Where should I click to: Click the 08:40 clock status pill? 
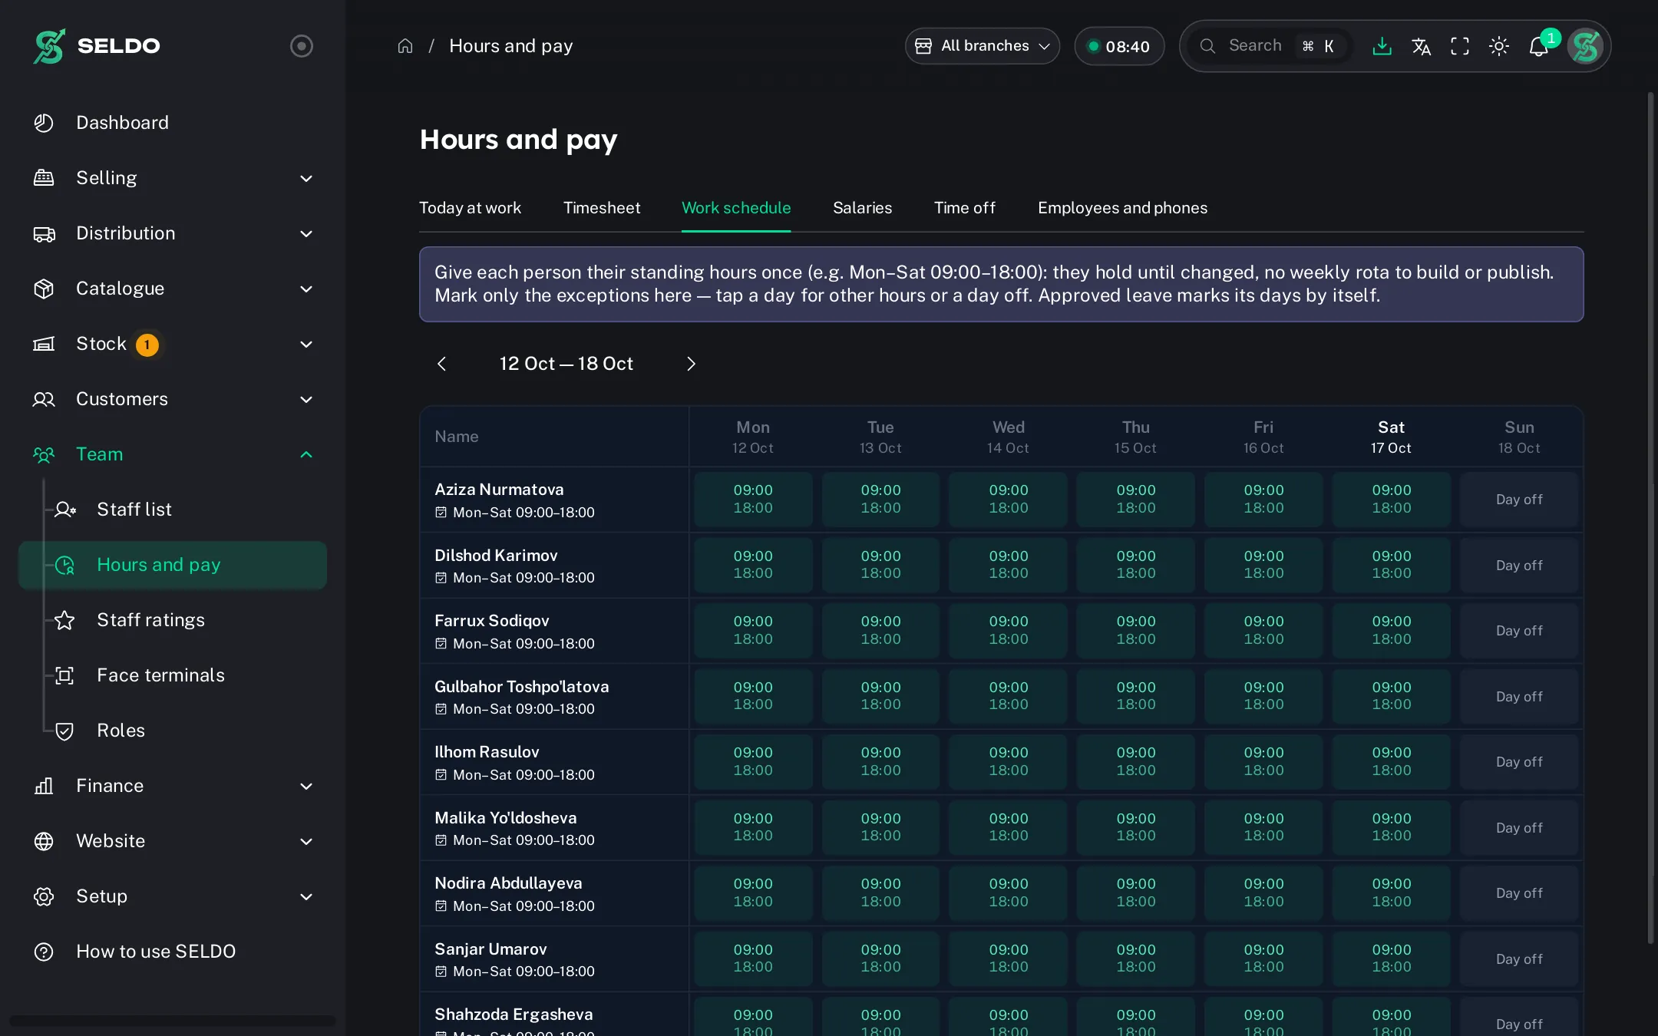(1118, 46)
